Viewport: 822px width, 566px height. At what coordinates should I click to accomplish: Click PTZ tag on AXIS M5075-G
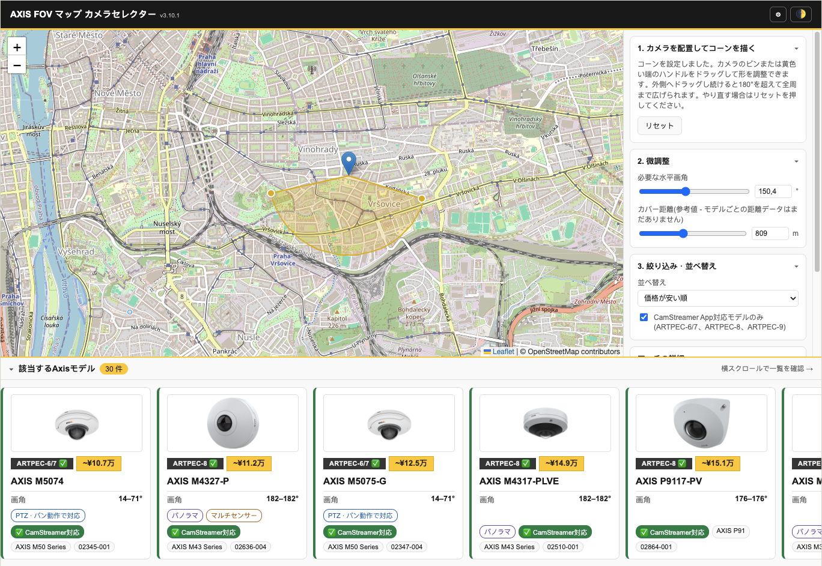point(361,516)
